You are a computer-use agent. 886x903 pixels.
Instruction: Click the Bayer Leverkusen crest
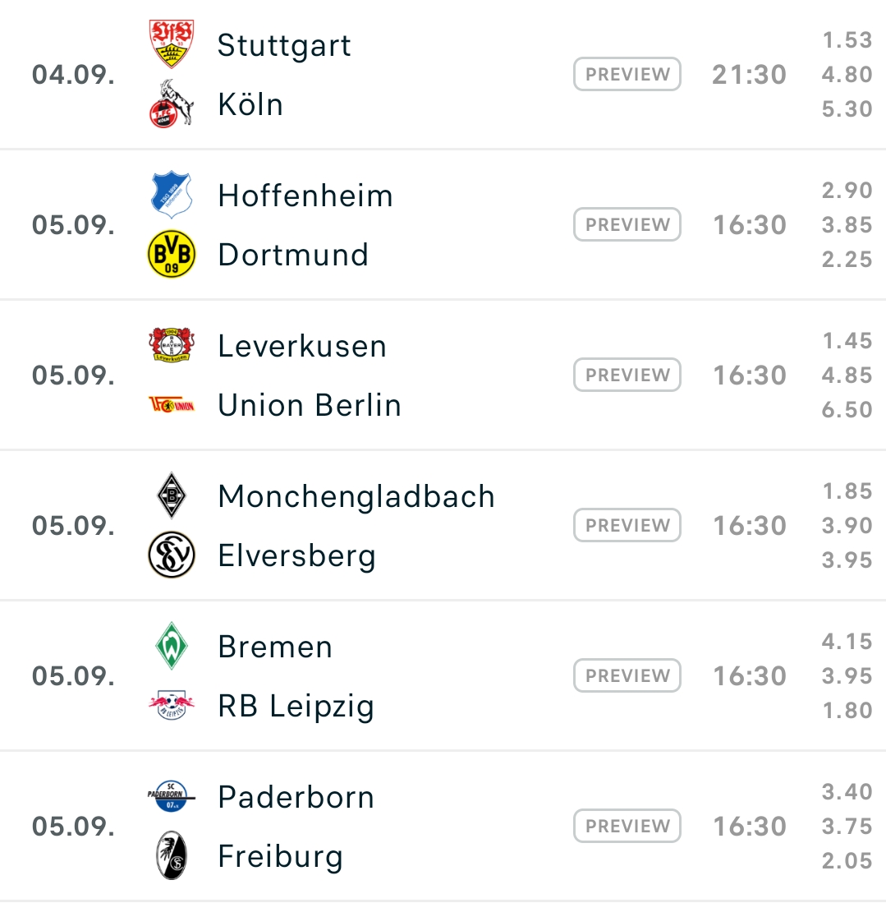click(172, 345)
